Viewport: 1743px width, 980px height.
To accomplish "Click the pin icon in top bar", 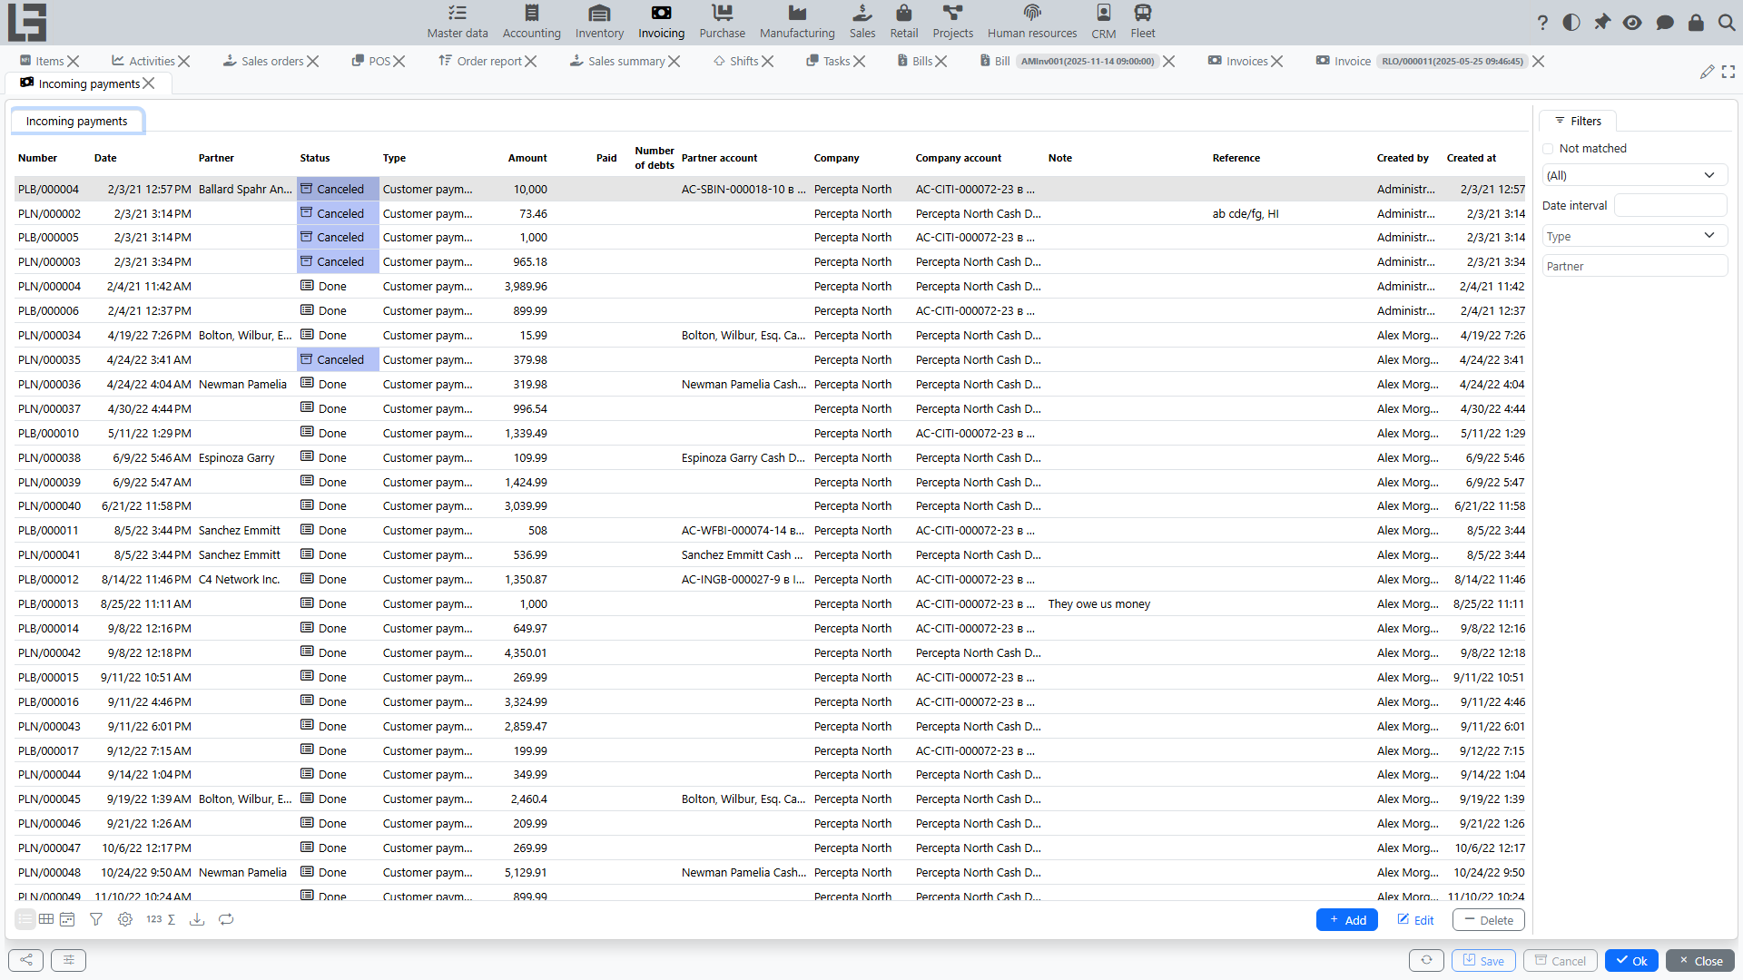I will 1602,23.
